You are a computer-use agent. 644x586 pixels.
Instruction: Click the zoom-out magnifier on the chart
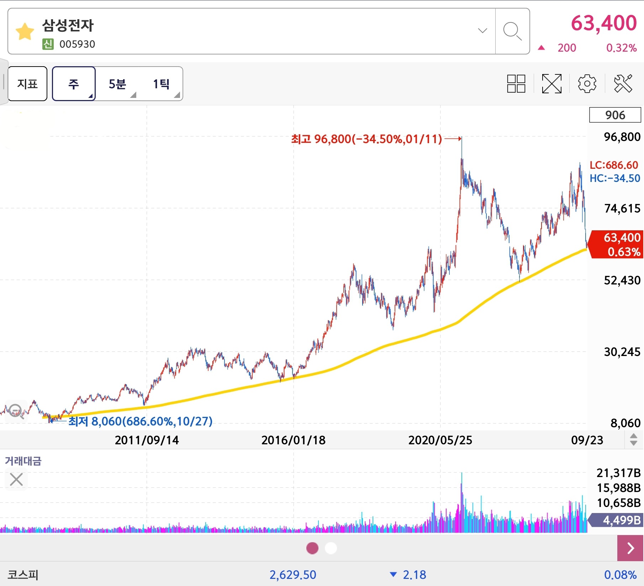tap(16, 411)
